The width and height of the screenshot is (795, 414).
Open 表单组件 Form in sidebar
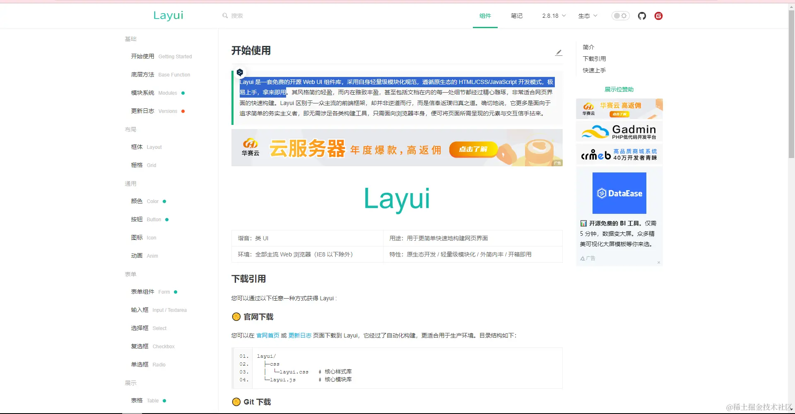(x=154, y=292)
